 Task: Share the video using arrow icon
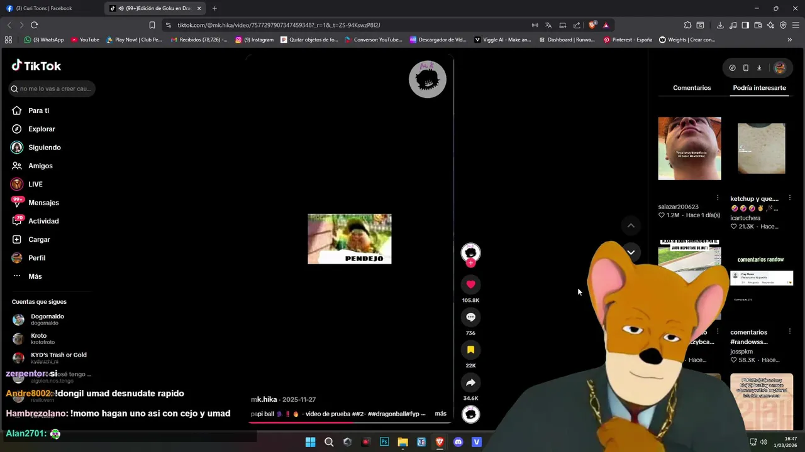[x=470, y=382]
